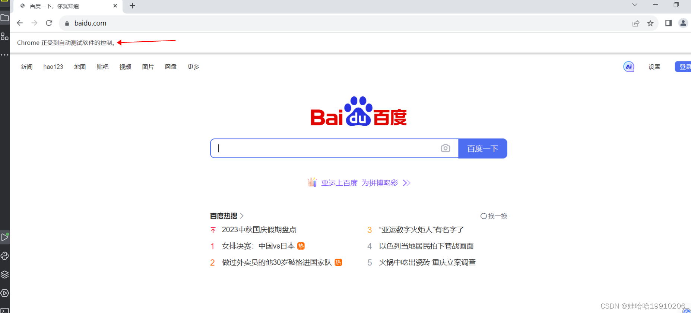Open the terminal icon in left sidebar
This screenshot has width=691, height=313.
[x=5, y=310]
